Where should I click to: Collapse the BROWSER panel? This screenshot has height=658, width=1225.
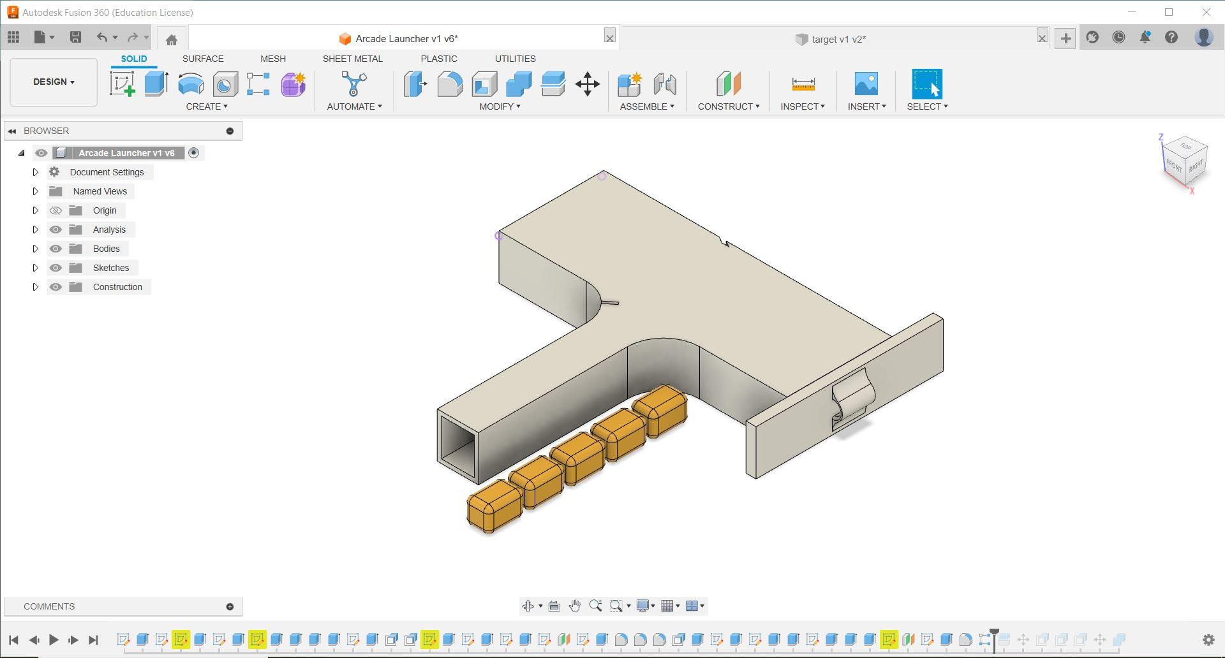[11, 131]
